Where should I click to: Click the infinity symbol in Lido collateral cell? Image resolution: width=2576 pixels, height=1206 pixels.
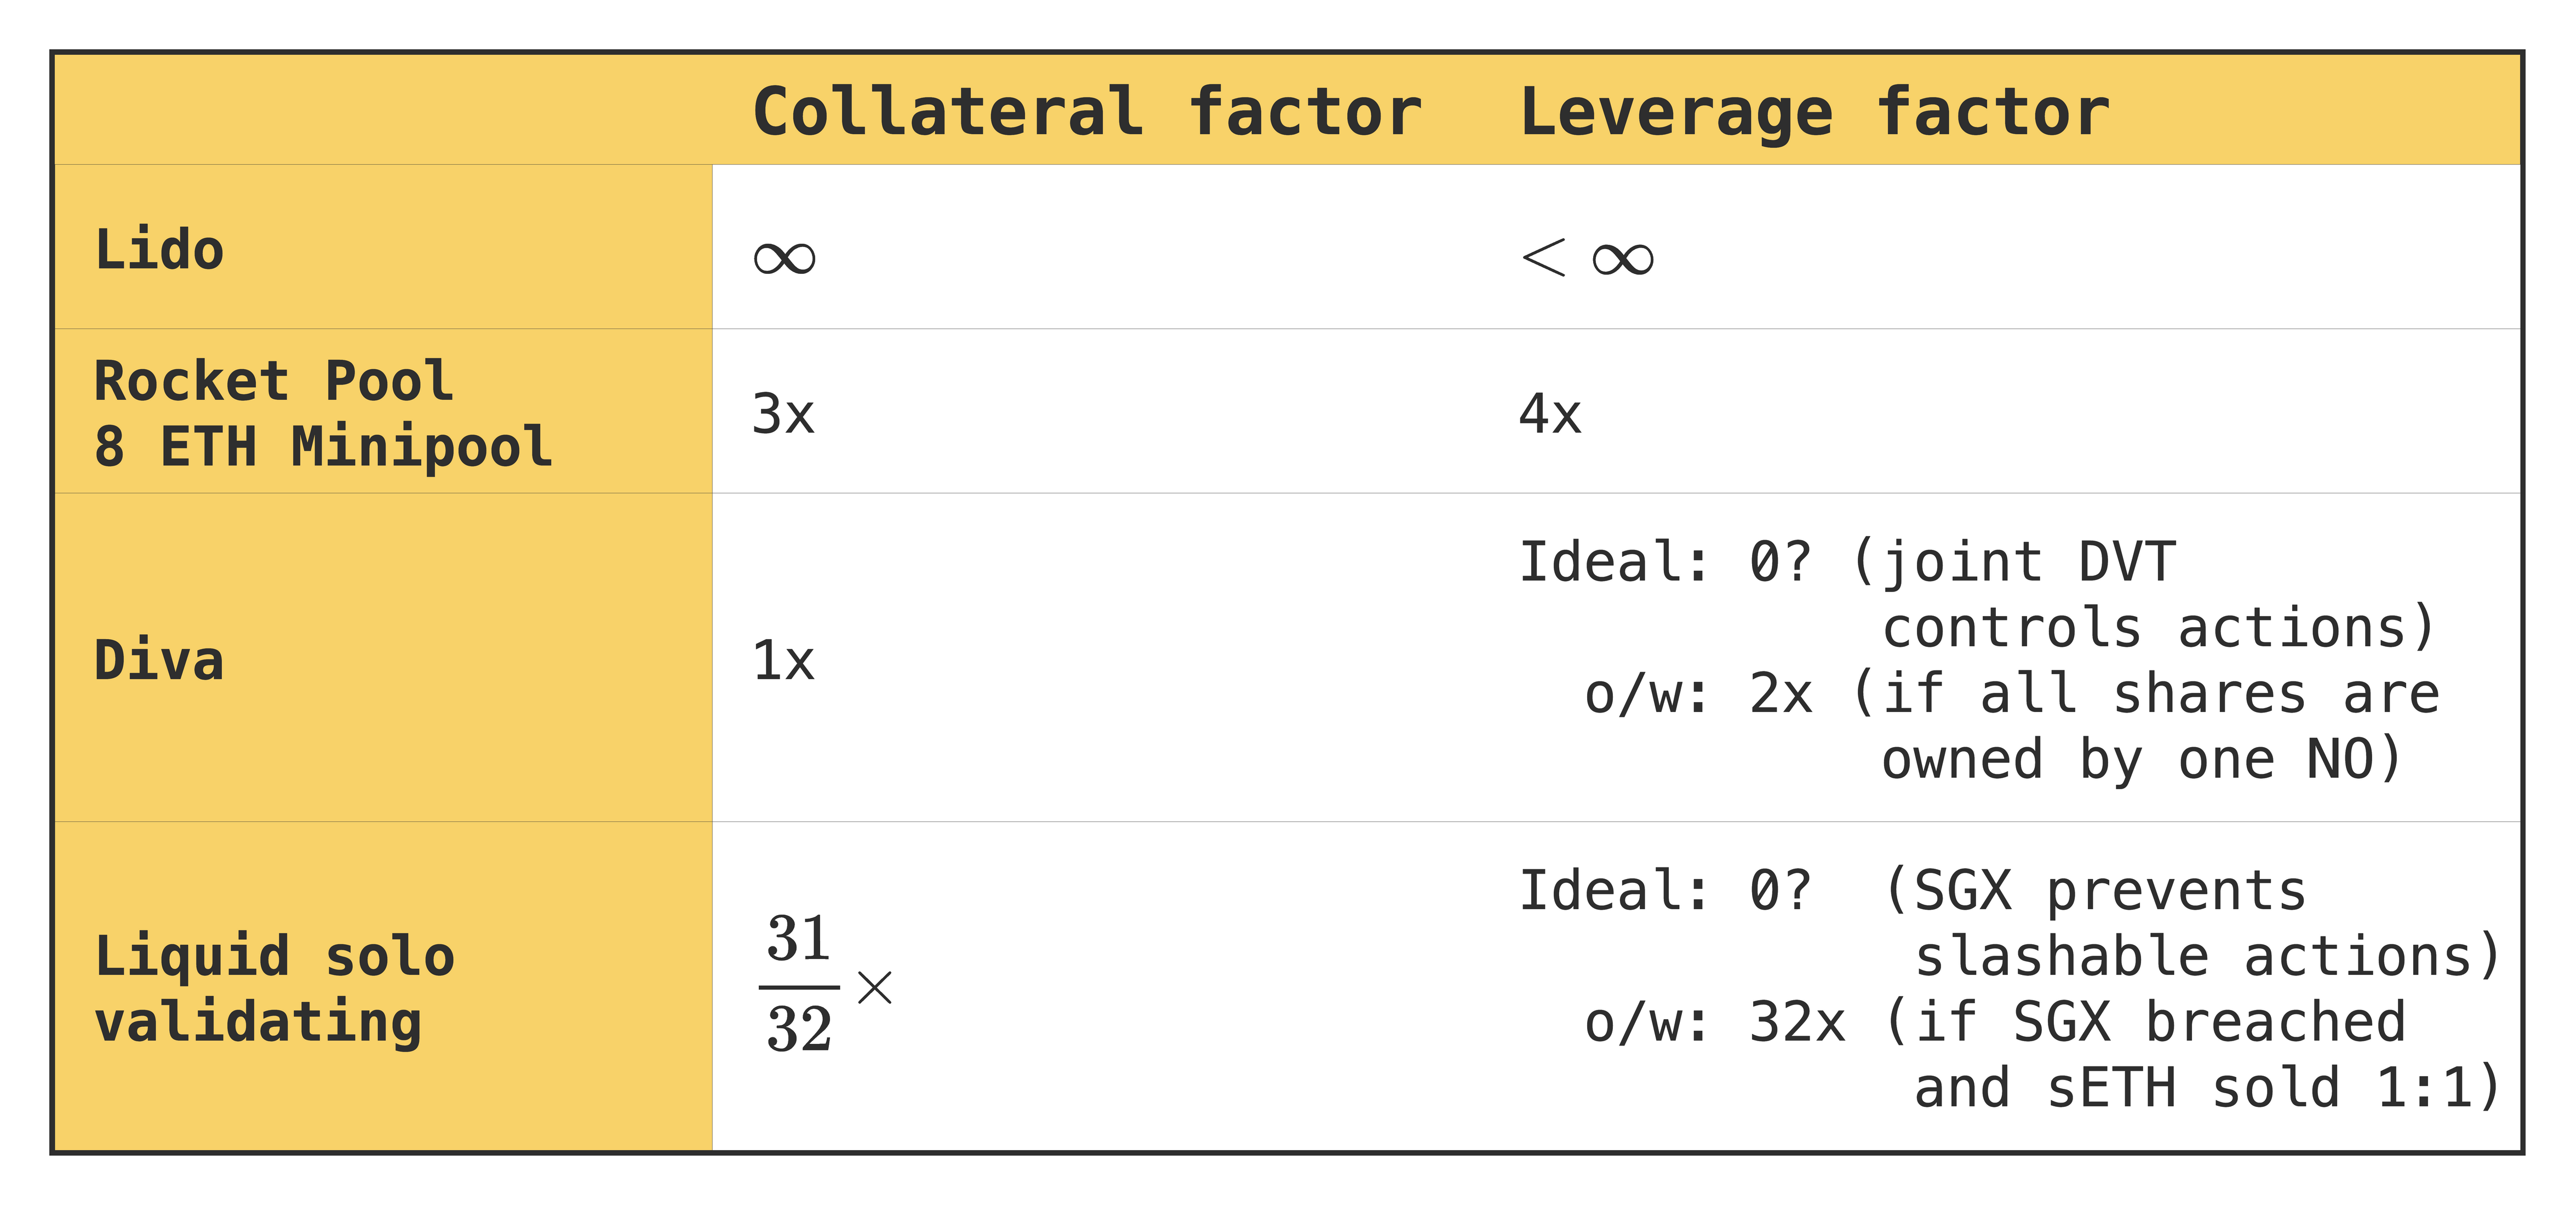(x=785, y=259)
